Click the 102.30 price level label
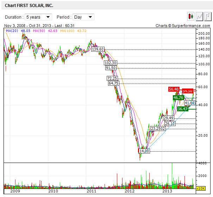The height and width of the screenshot is (197, 213). (111, 63)
